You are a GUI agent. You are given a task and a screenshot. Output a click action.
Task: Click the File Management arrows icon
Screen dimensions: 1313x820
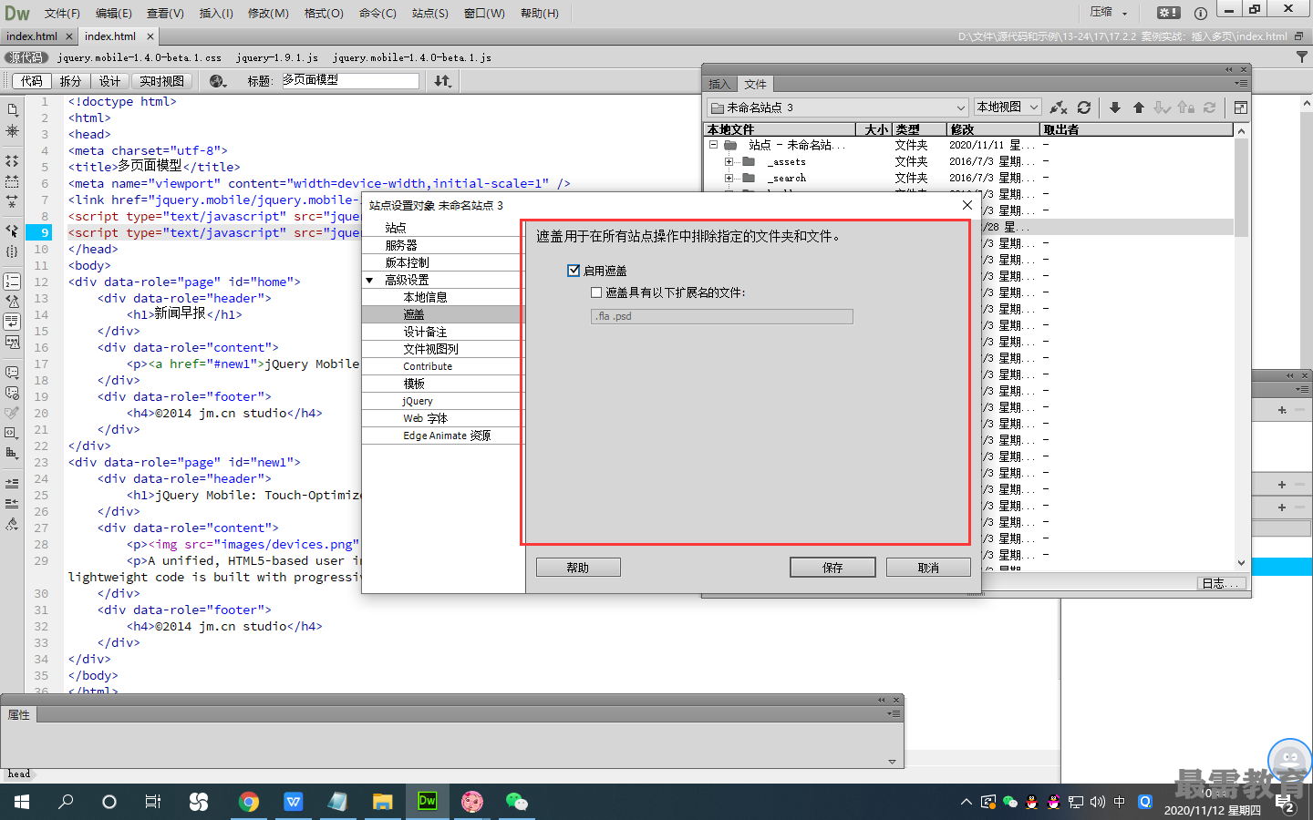click(443, 81)
